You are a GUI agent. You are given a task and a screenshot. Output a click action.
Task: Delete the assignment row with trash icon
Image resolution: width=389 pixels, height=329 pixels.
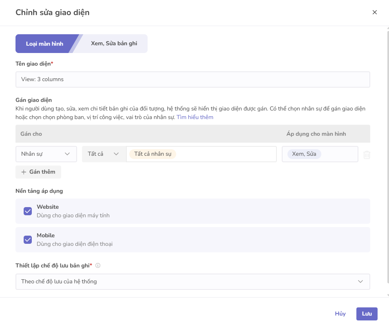[367, 155]
